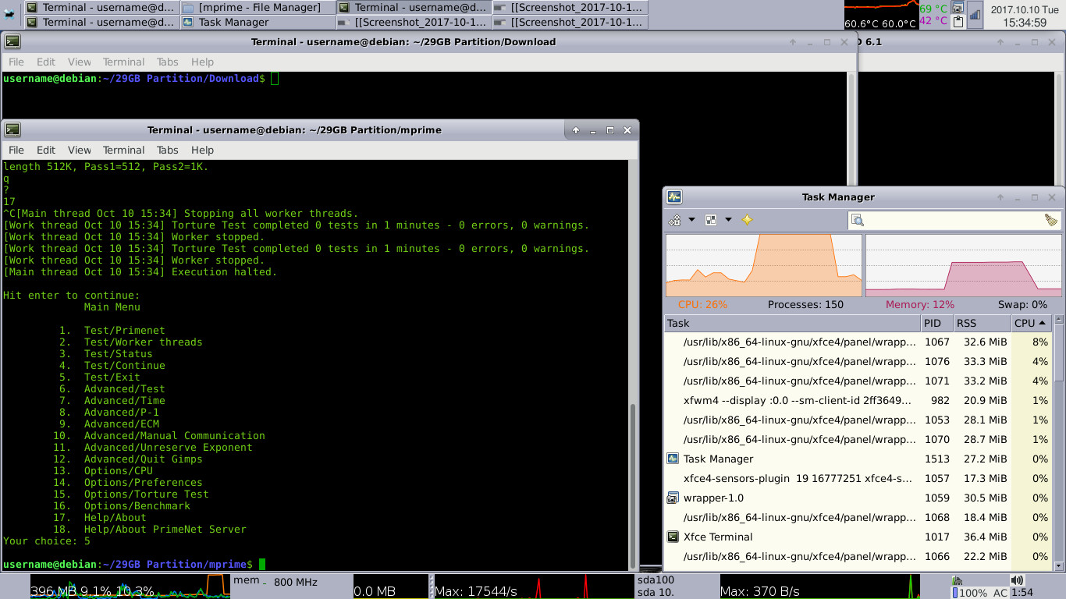Viewport: 1066px width, 599px height.
Task: Expand the dropdown arrow beside the view icon
Action: (x=728, y=220)
